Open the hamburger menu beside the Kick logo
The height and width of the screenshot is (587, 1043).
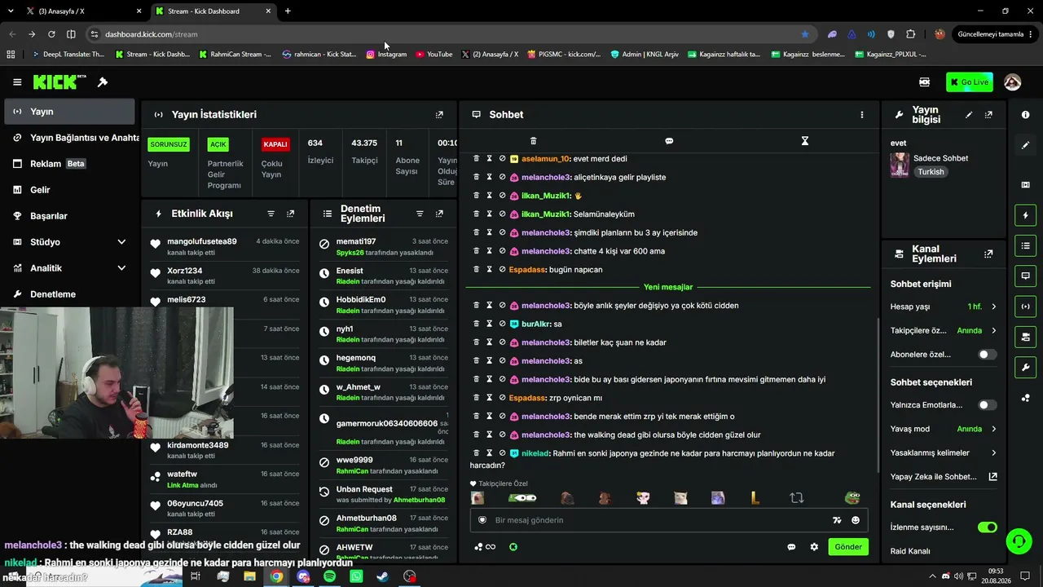pyautogui.click(x=17, y=82)
